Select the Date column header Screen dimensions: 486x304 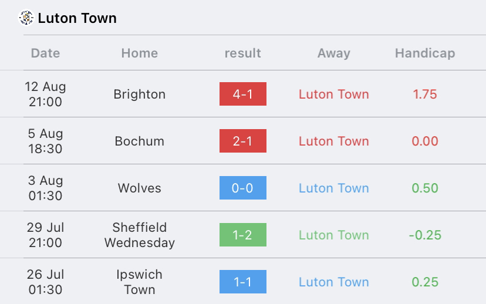(x=45, y=53)
